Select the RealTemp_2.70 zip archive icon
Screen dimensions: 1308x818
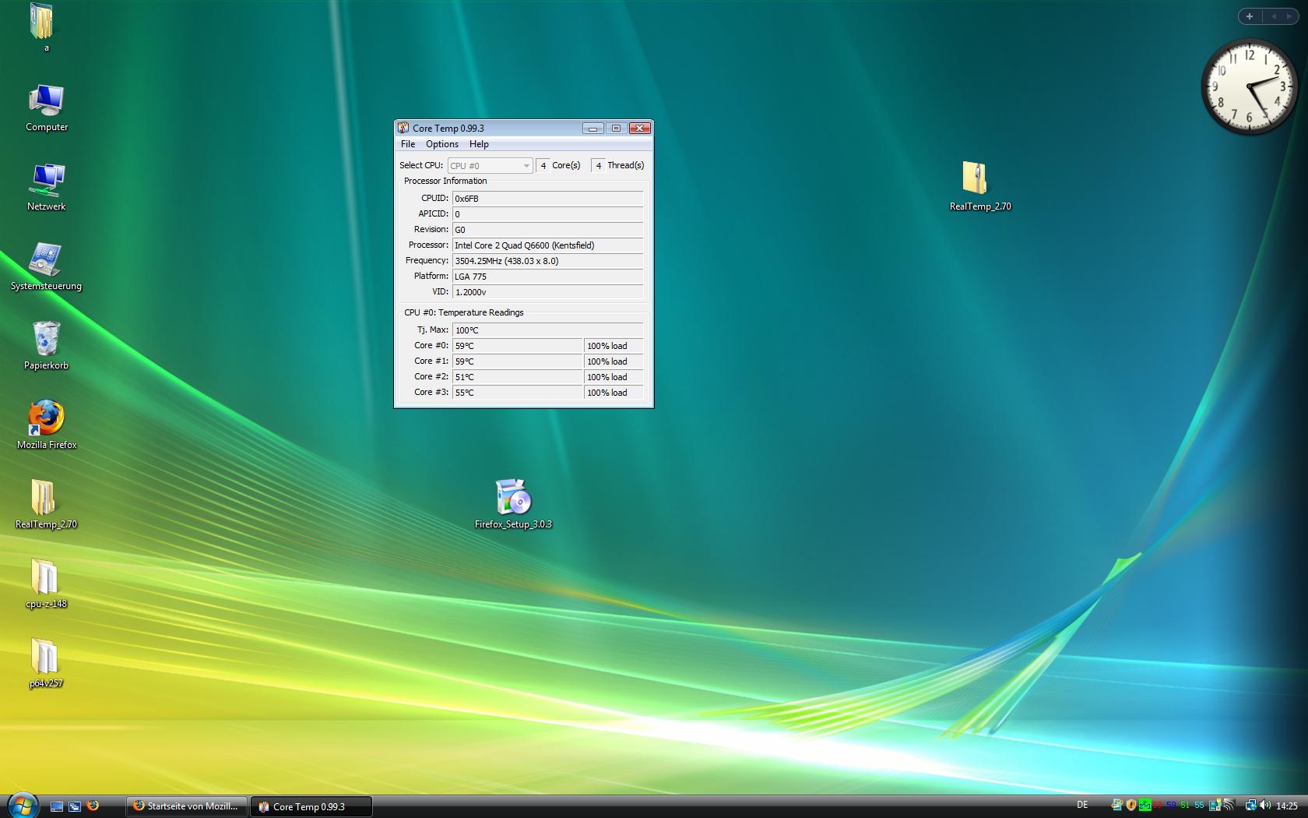[x=975, y=179]
